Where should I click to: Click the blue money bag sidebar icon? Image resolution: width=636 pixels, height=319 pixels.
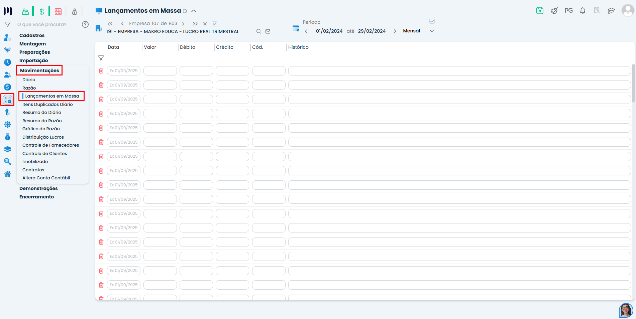[x=7, y=137]
